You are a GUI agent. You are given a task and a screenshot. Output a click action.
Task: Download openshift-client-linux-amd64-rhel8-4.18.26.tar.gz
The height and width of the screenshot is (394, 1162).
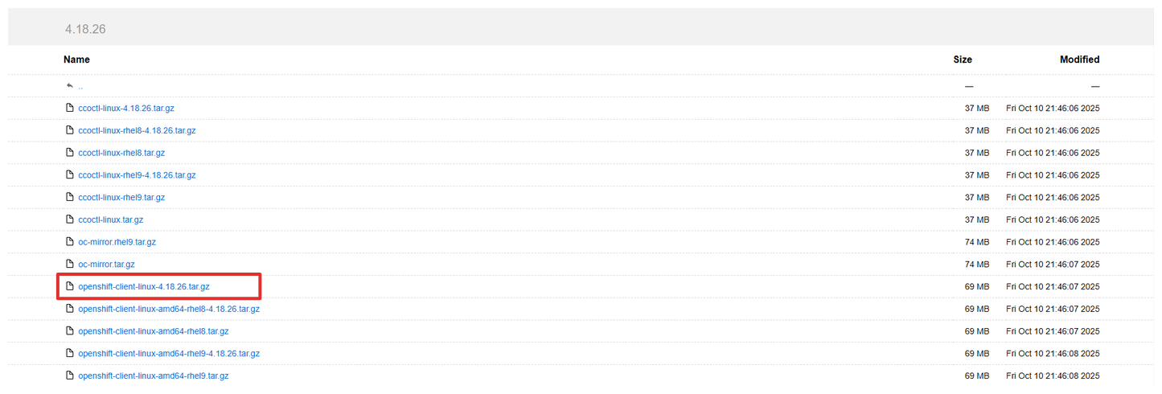pos(169,309)
